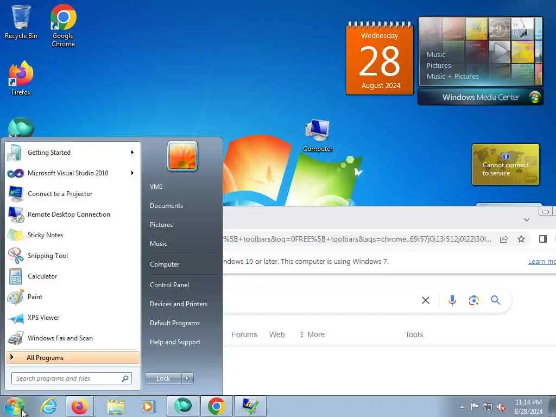556x417 pixels.
Task: Switch to Forums results tab
Action: point(244,334)
